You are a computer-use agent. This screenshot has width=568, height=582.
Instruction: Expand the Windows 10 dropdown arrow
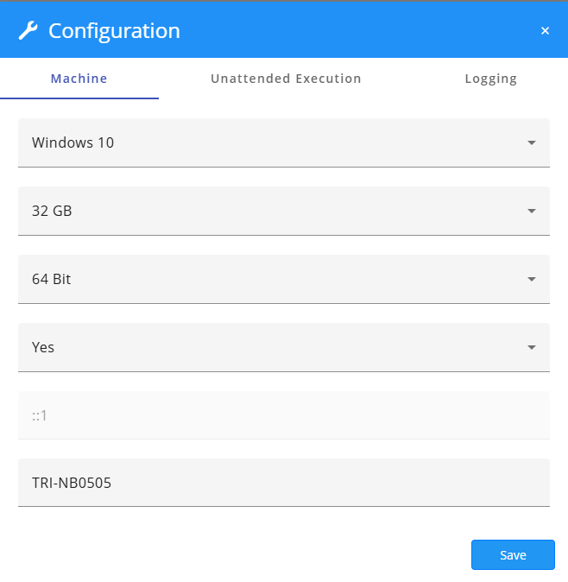[x=532, y=142]
